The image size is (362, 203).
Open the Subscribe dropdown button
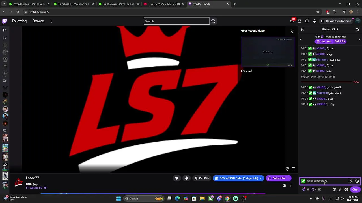(278, 178)
